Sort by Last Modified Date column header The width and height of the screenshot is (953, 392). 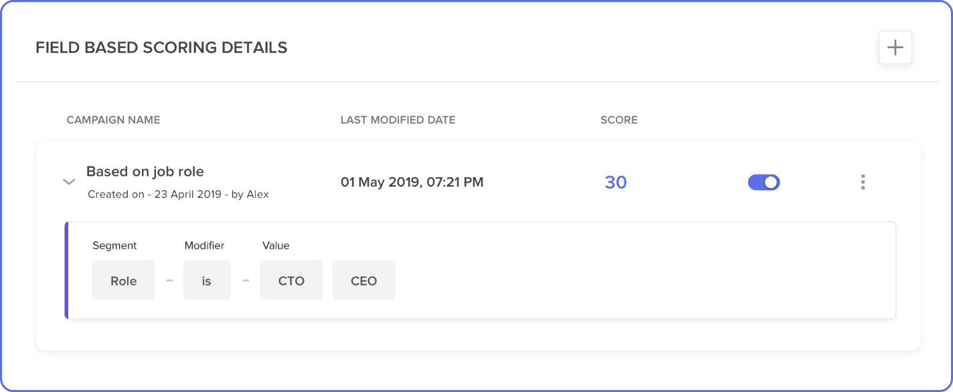pos(398,120)
